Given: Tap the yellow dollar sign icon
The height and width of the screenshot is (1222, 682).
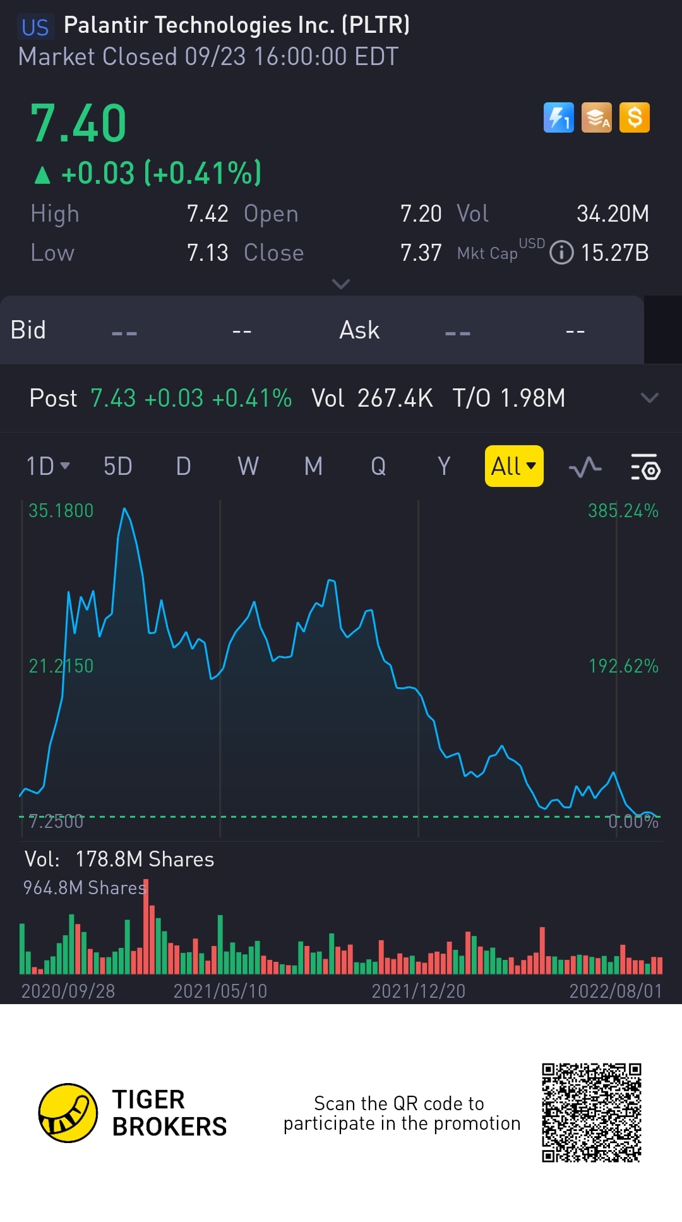Looking at the screenshot, I should [x=635, y=117].
